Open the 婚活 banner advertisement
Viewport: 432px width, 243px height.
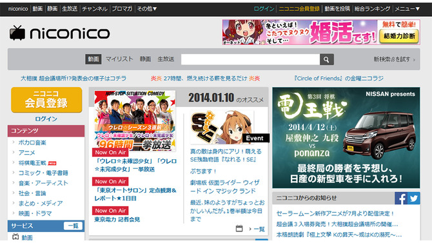(321, 32)
